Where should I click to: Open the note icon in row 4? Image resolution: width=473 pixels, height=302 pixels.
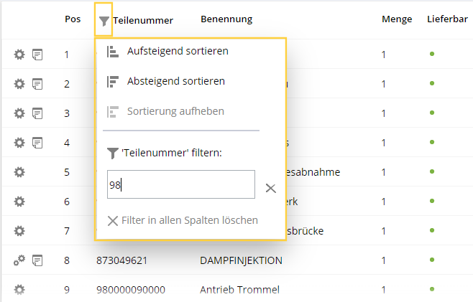37,143
